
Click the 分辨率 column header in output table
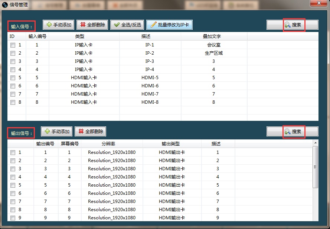[x=111, y=143]
